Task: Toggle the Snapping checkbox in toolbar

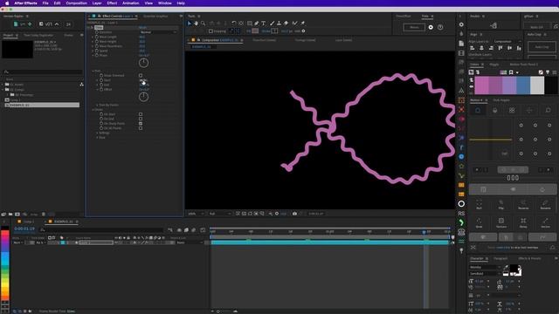Action: [210, 31]
